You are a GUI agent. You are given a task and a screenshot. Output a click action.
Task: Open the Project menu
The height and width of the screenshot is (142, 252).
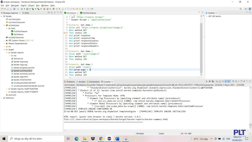[31, 5]
